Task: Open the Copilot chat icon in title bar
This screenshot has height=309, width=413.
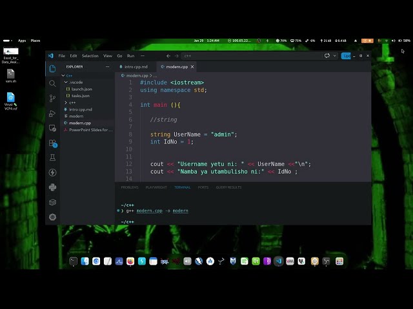Action: [327, 56]
